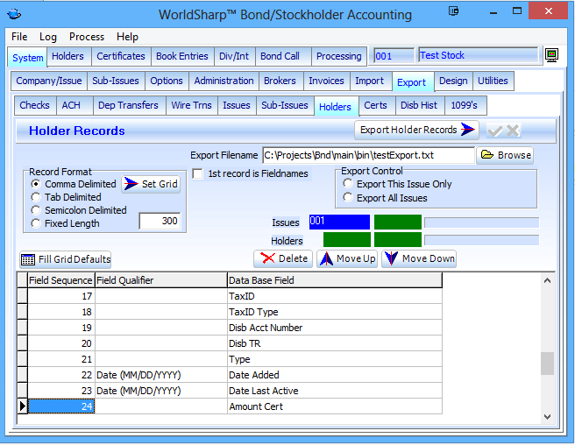
Task: Select Fixed Length record format
Action: point(35,223)
